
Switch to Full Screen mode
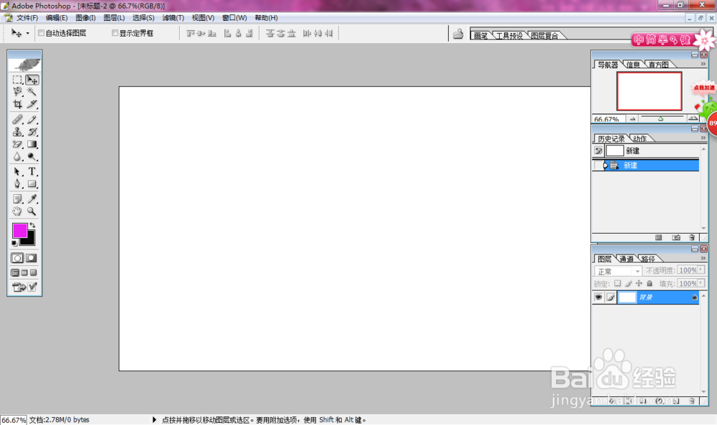(x=34, y=273)
